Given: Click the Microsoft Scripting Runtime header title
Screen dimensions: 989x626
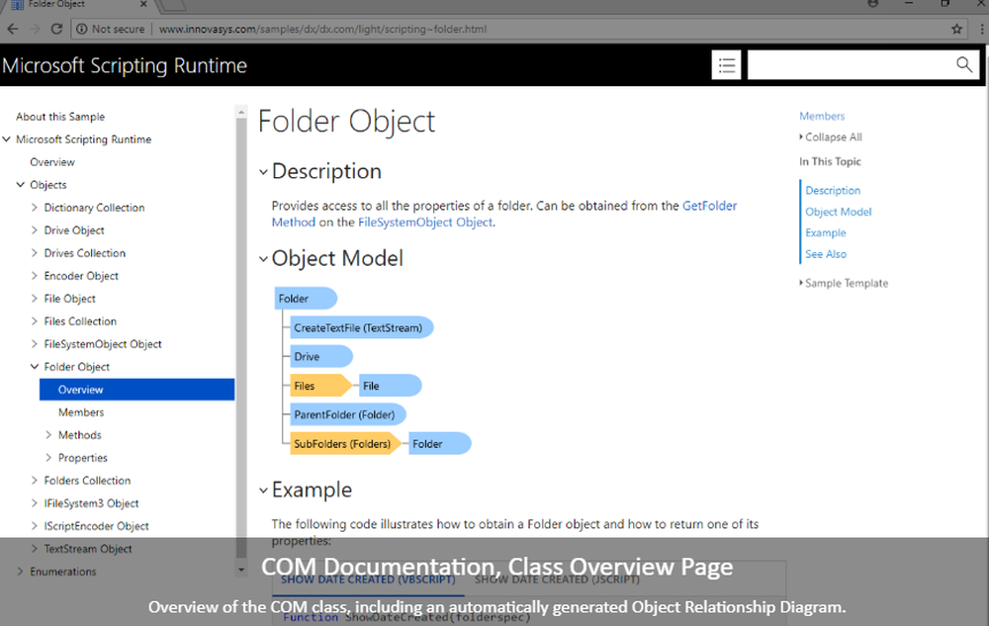Looking at the screenshot, I should click(125, 65).
